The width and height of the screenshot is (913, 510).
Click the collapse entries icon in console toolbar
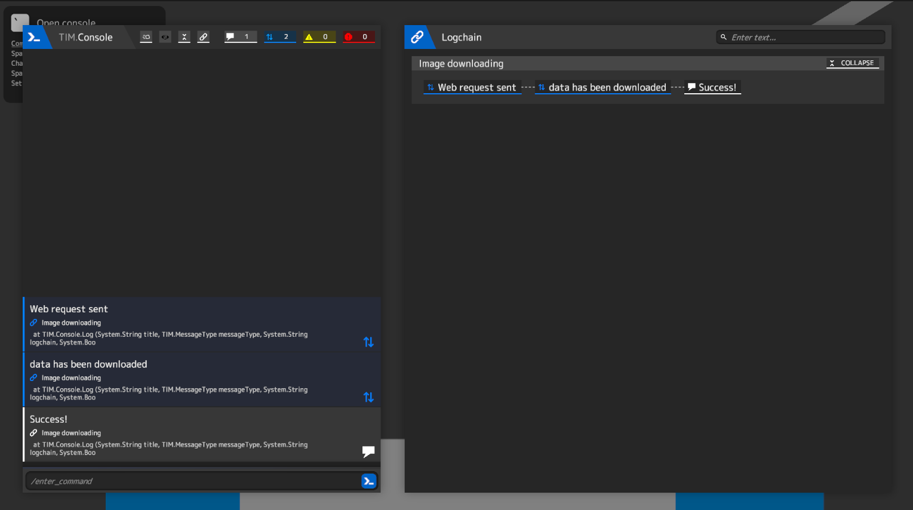tap(185, 37)
